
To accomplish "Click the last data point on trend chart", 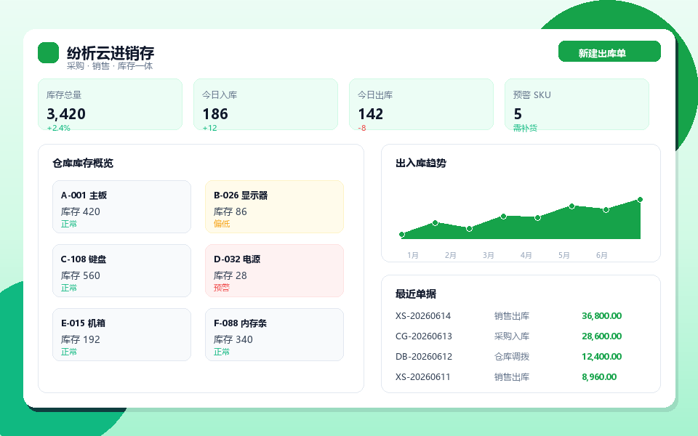I will (x=640, y=200).
